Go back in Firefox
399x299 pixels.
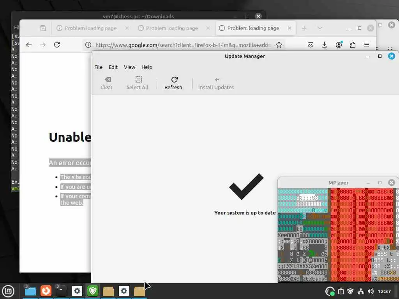pyautogui.click(x=29, y=45)
